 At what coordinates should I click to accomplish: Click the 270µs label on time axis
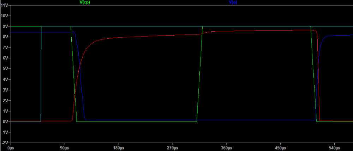pos(173,148)
